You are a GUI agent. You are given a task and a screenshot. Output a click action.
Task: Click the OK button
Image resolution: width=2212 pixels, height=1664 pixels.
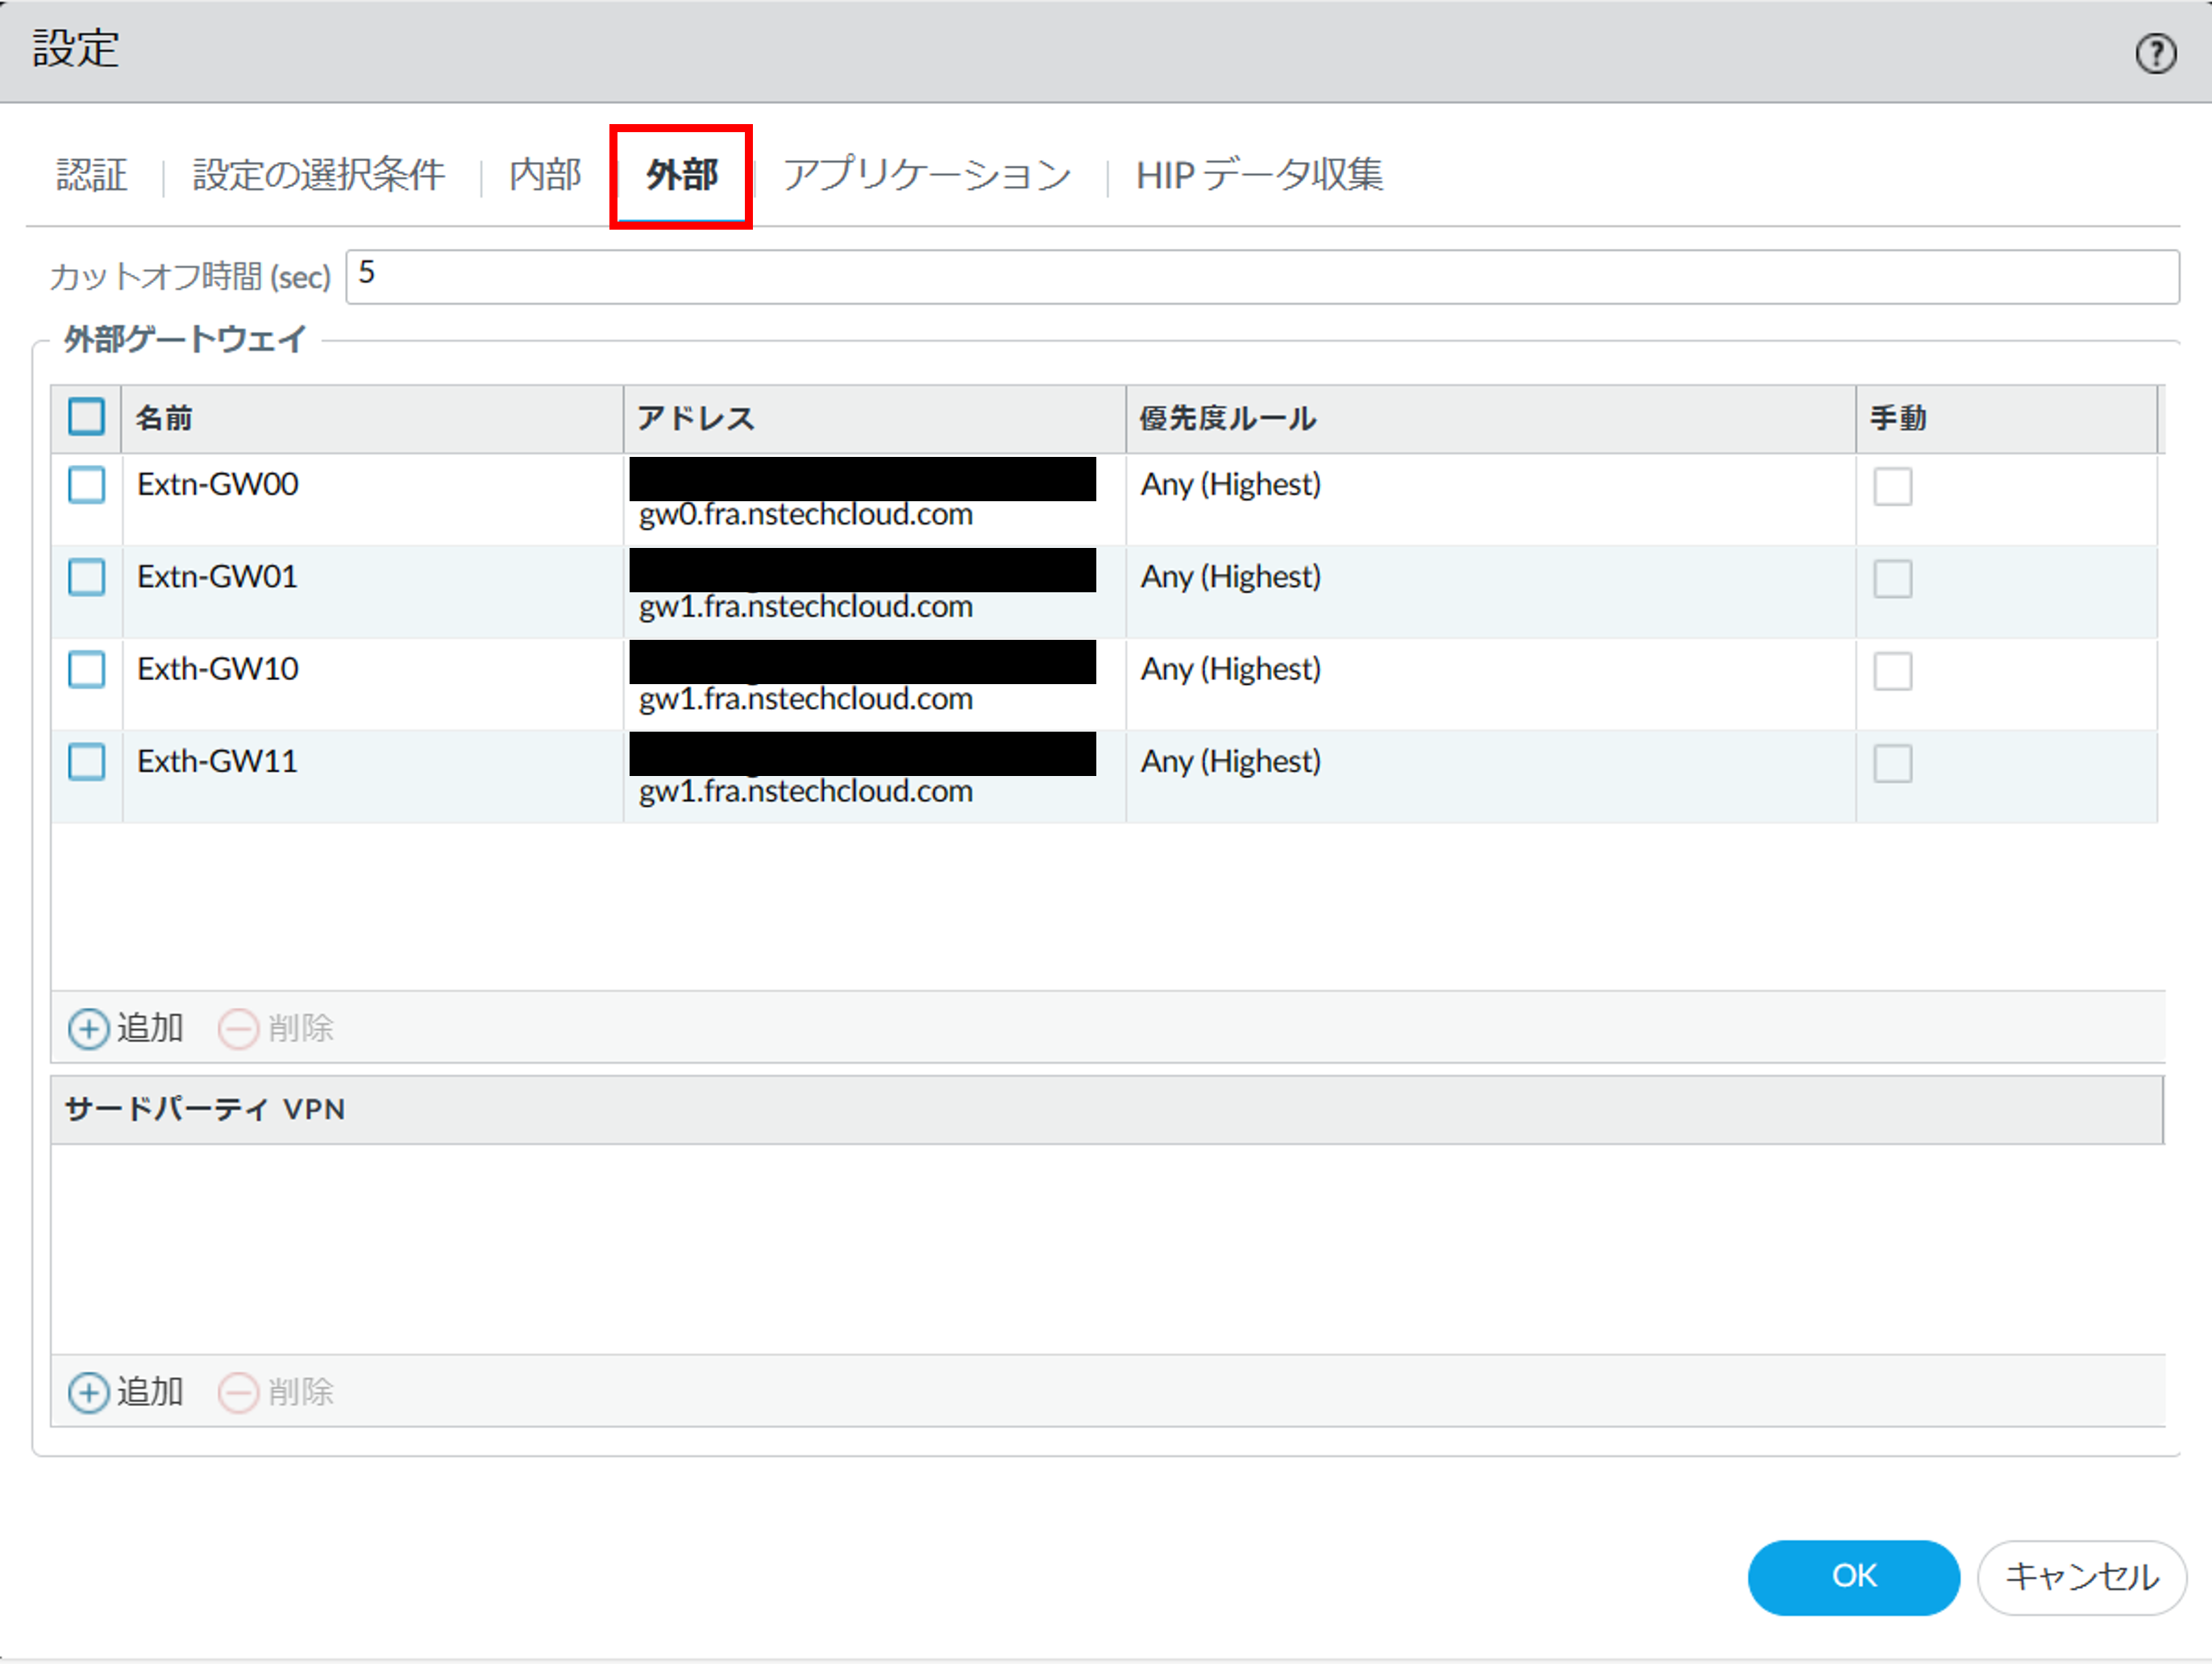pos(1853,1577)
